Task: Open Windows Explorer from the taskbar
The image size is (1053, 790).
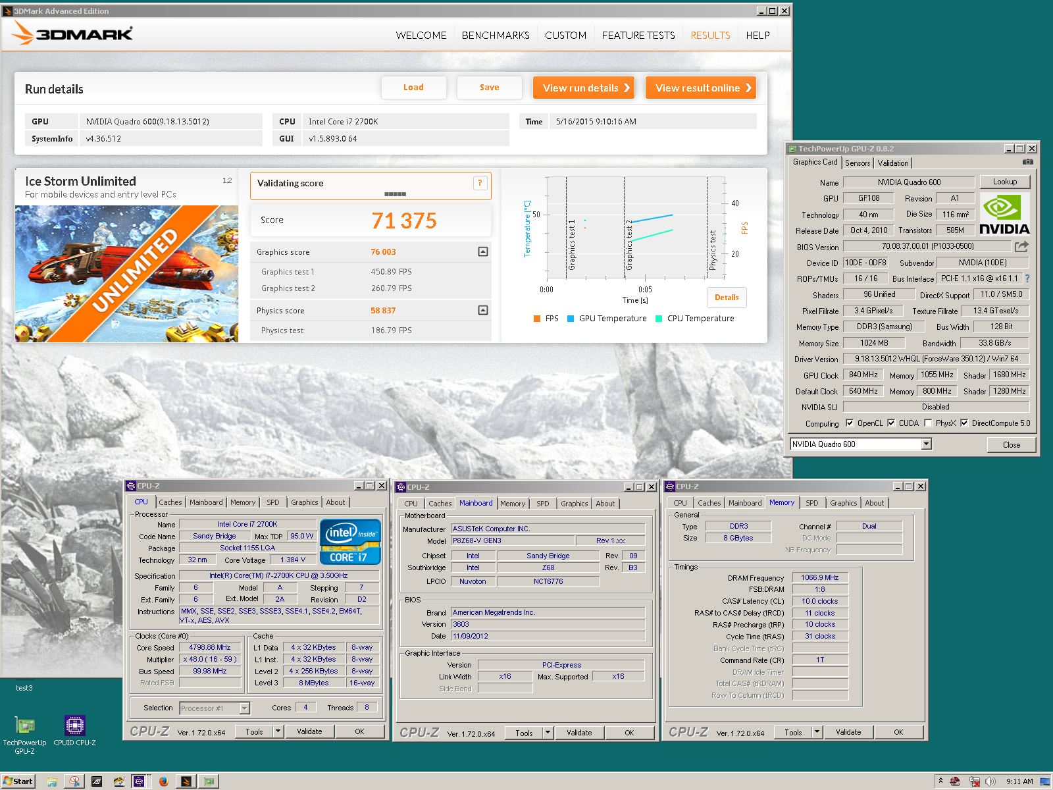Action: [x=51, y=781]
